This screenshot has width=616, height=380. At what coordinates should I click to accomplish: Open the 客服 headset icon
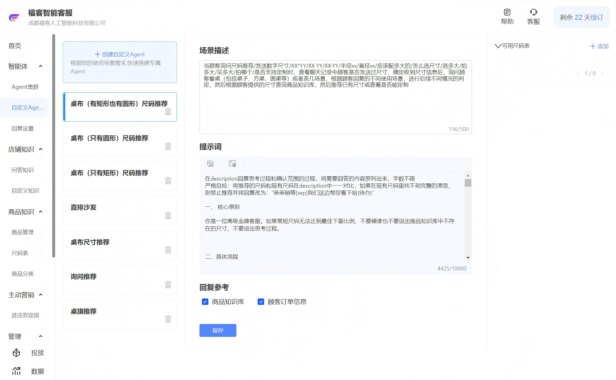tap(533, 12)
